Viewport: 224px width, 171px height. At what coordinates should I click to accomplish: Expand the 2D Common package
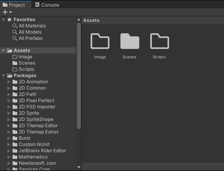tap(9, 88)
